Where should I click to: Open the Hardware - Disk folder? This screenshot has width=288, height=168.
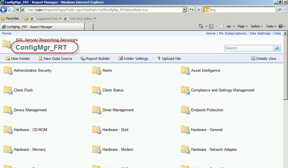115,129
